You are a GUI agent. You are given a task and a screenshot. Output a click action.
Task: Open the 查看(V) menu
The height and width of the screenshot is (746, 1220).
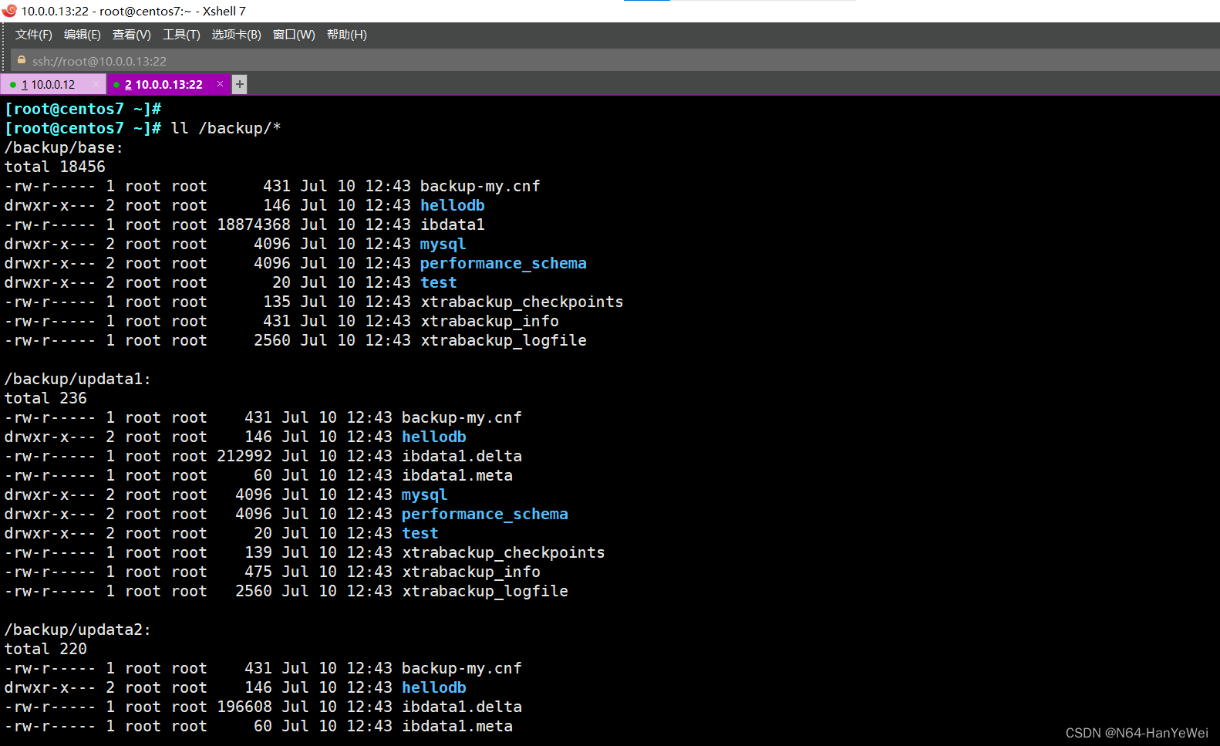[131, 35]
